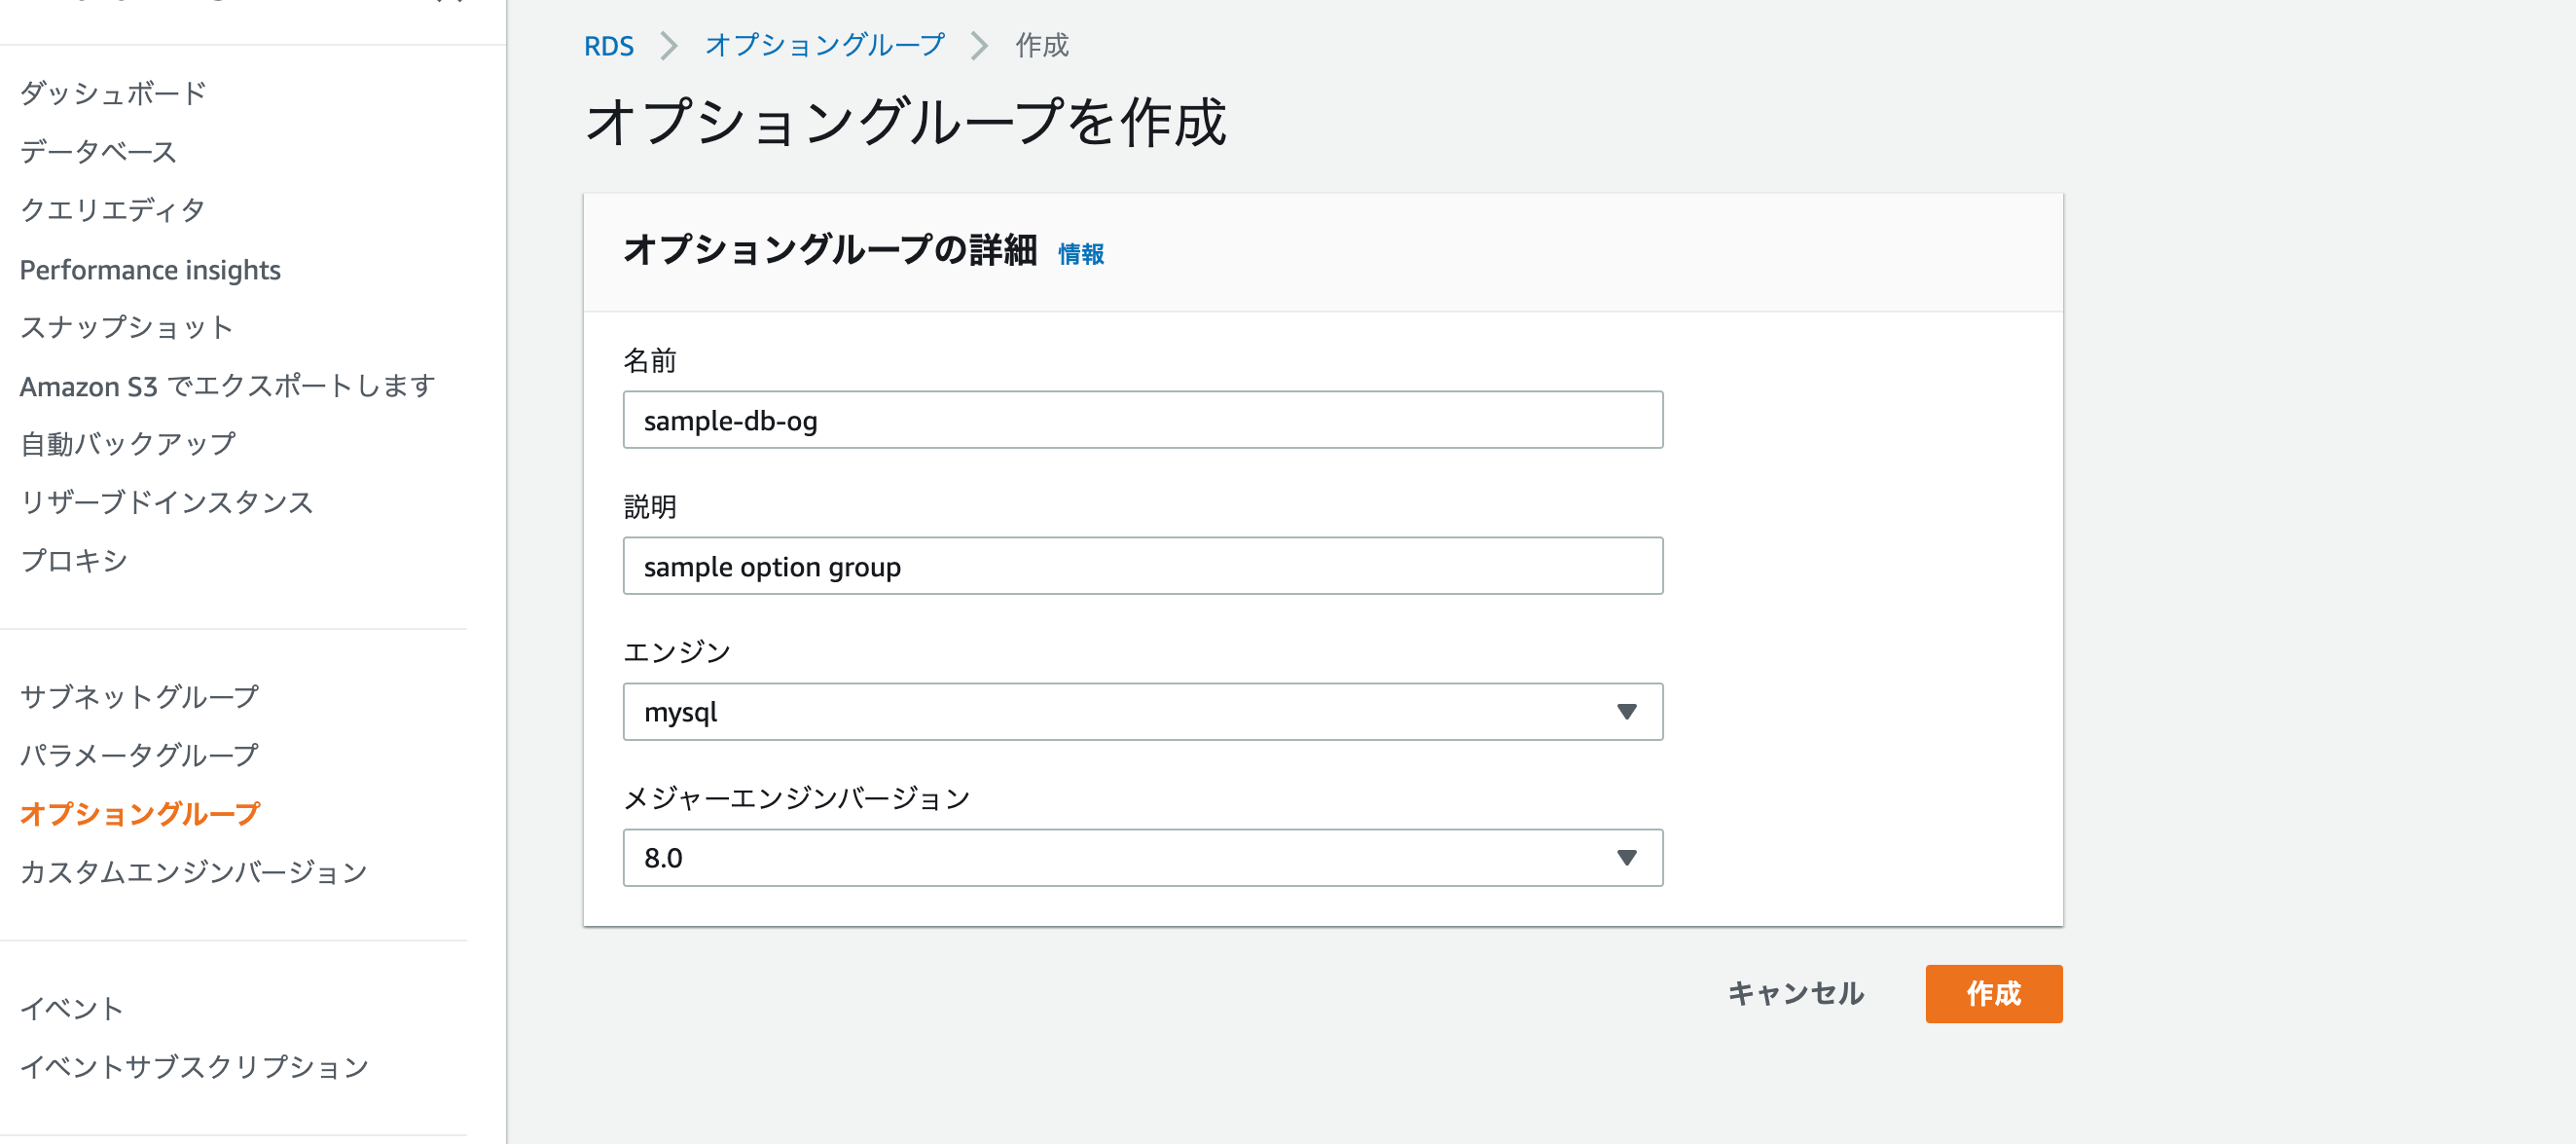Open オプショングループ breadcrumb link
This screenshot has height=1144, width=2576.
tap(823, 45)
